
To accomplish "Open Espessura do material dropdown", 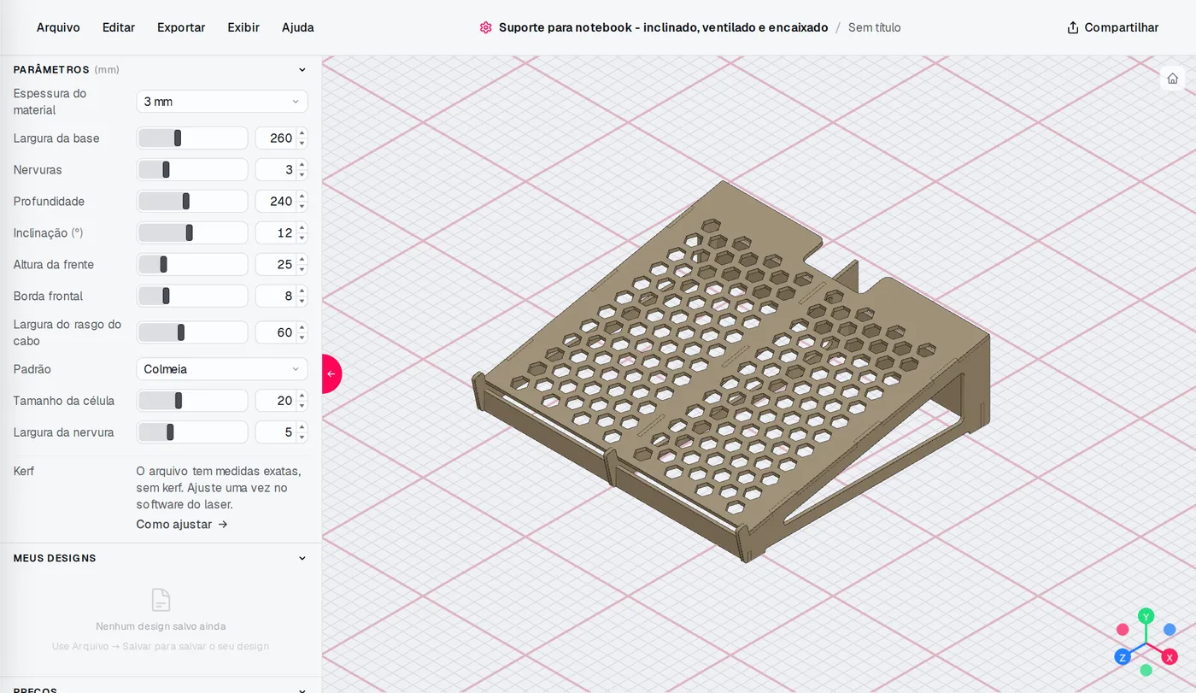I will point(222,102).
